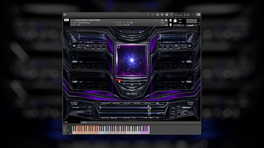Click the instrument info icon

[x=166, y=20]
